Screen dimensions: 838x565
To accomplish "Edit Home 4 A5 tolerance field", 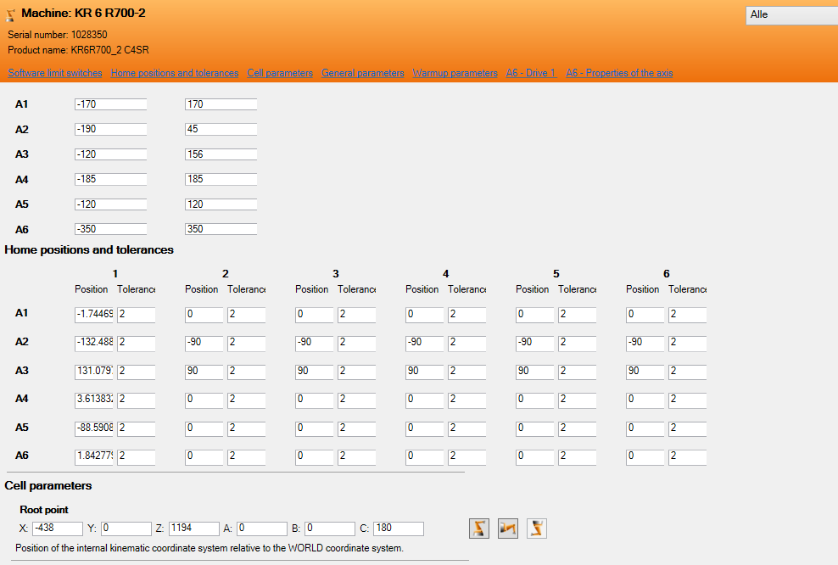I will pos(467,428).
